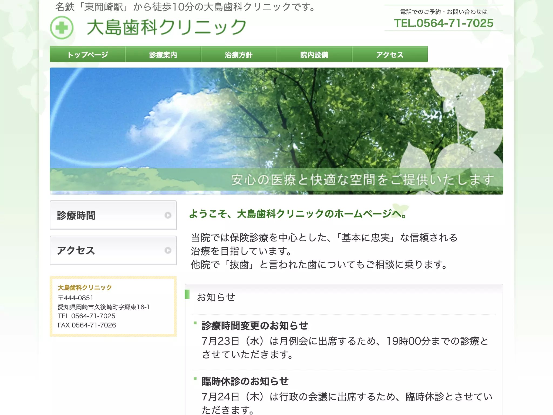The height and width of the screenshot is (415, 553).
Task: Click the 診療時間変更のお知らせ headline
Action: pyautogui.click(x=255, y=326)
